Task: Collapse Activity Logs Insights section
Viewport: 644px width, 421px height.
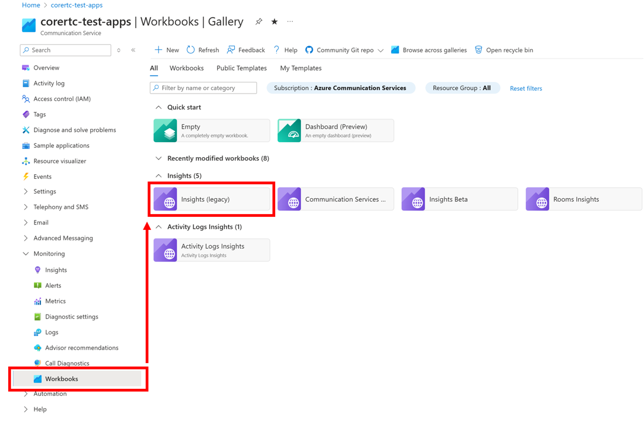Action: click(159, 227)
